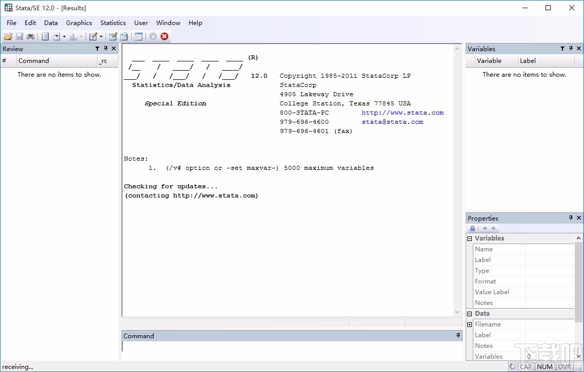The width and height of the screenshot is (584, 372).
Task: Open the Statistics menu
Action: 113,23
